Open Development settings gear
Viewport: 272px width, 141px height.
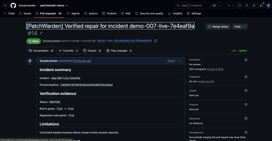[x=246, y=132]
